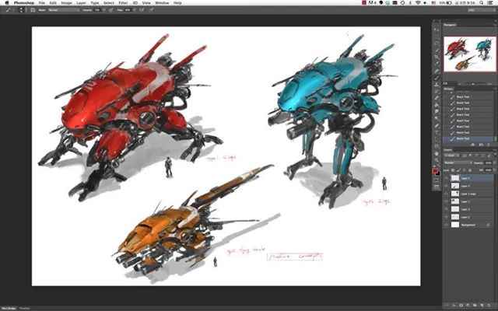Select the Rectangular Marquee tool
This screenshot has height=311, width=498.
point(437,37)
